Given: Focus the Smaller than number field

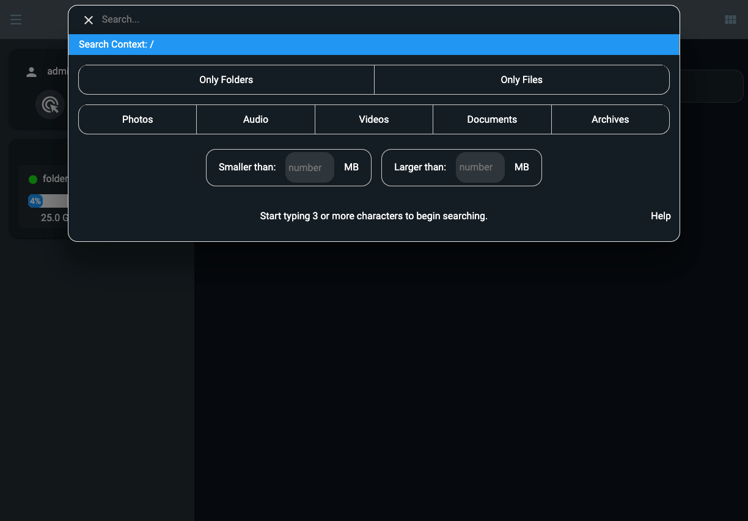Looking at the screenshot, I should coord(310,167).
